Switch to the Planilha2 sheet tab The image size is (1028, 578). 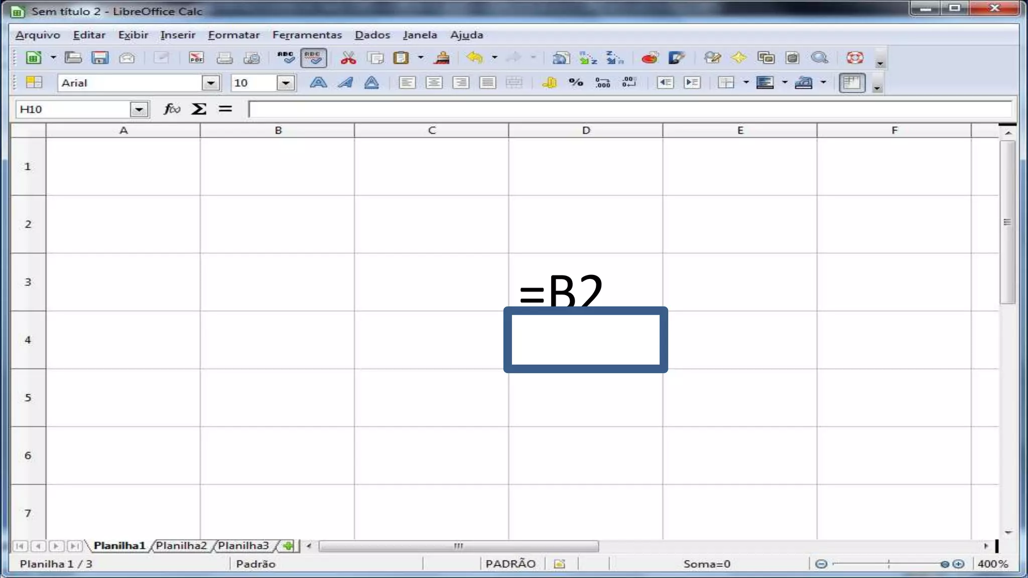click(x=181, y=545)
